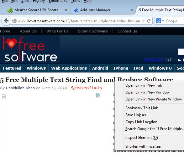Click the I love free software logo
The image size is (184, 154).
coord(30,49)
